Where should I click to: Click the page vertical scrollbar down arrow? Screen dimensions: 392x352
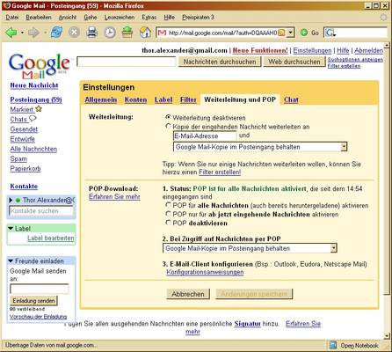(x=387, y=336)
